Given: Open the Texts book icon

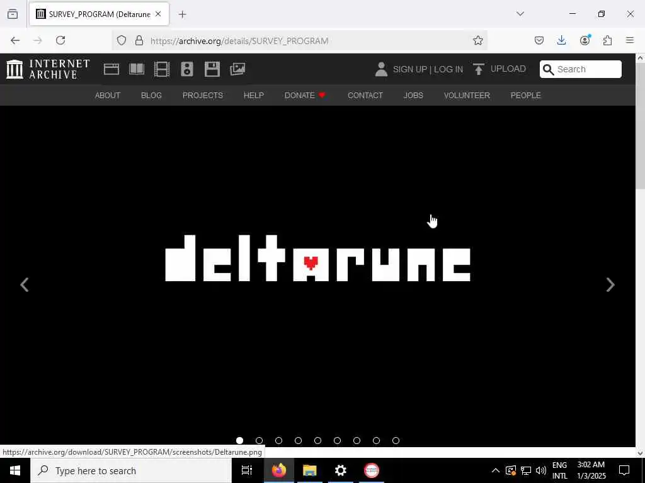Looking at the screenshot, I should tap(137, 69).
